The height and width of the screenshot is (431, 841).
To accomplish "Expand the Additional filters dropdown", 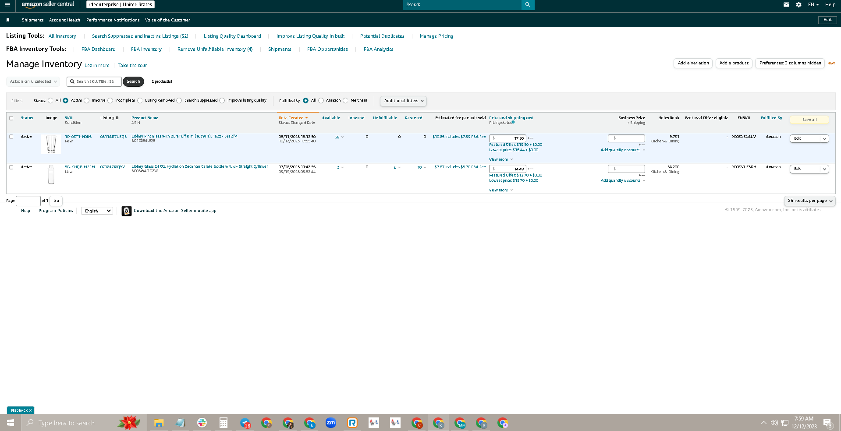I will point(403,101).
